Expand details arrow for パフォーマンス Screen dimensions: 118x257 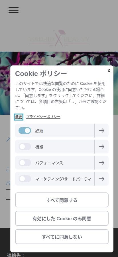tap(101, 163)
